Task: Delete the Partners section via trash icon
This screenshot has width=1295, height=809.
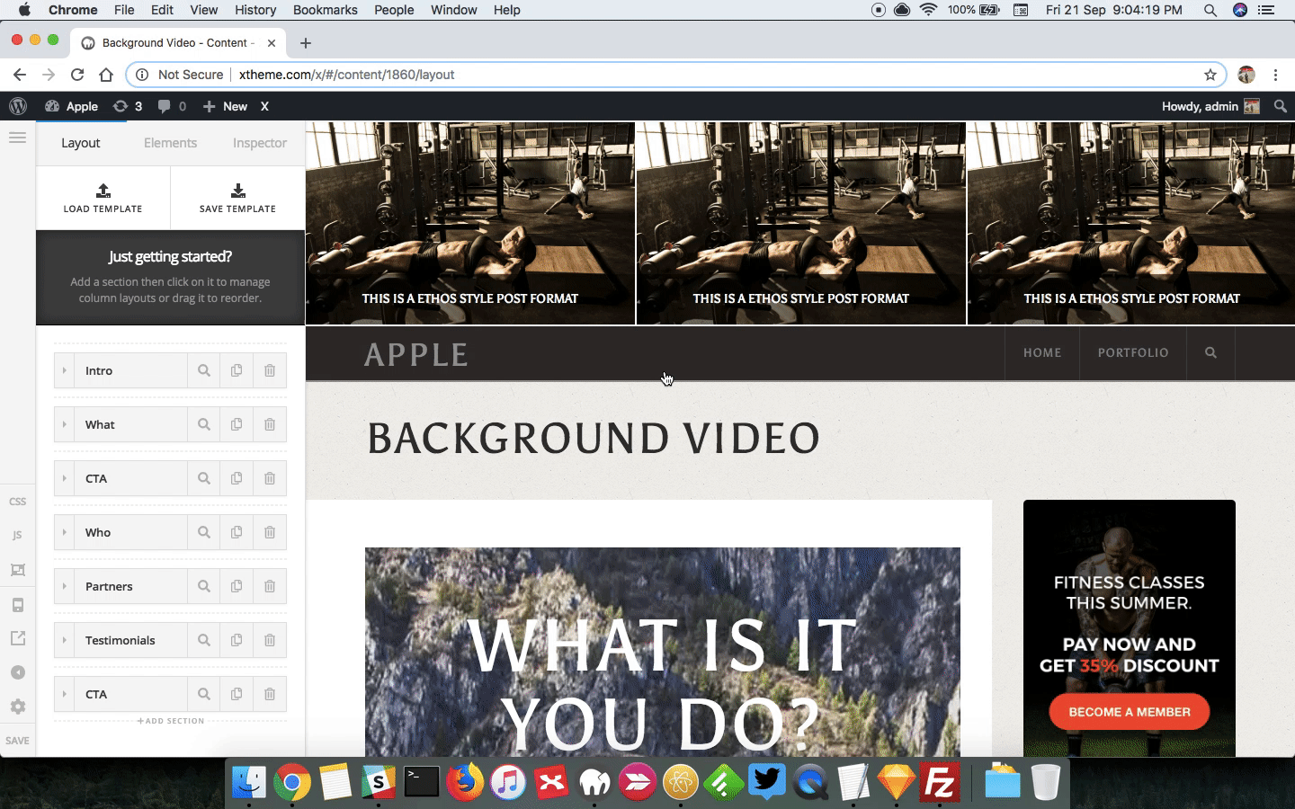Action: (270, 586)
